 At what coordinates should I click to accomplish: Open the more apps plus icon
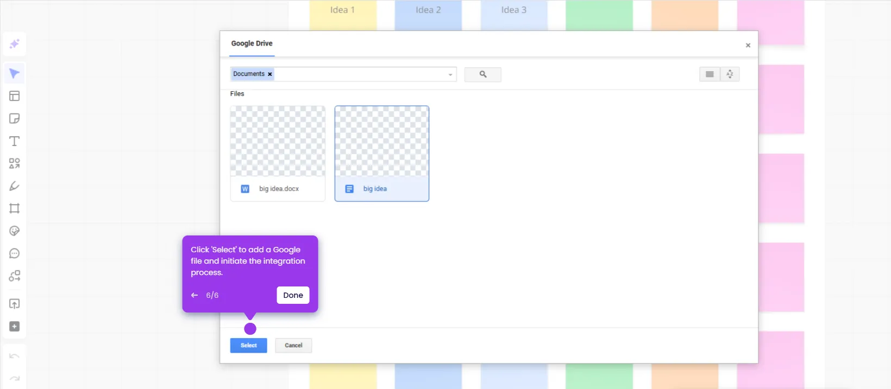[15, 327]
